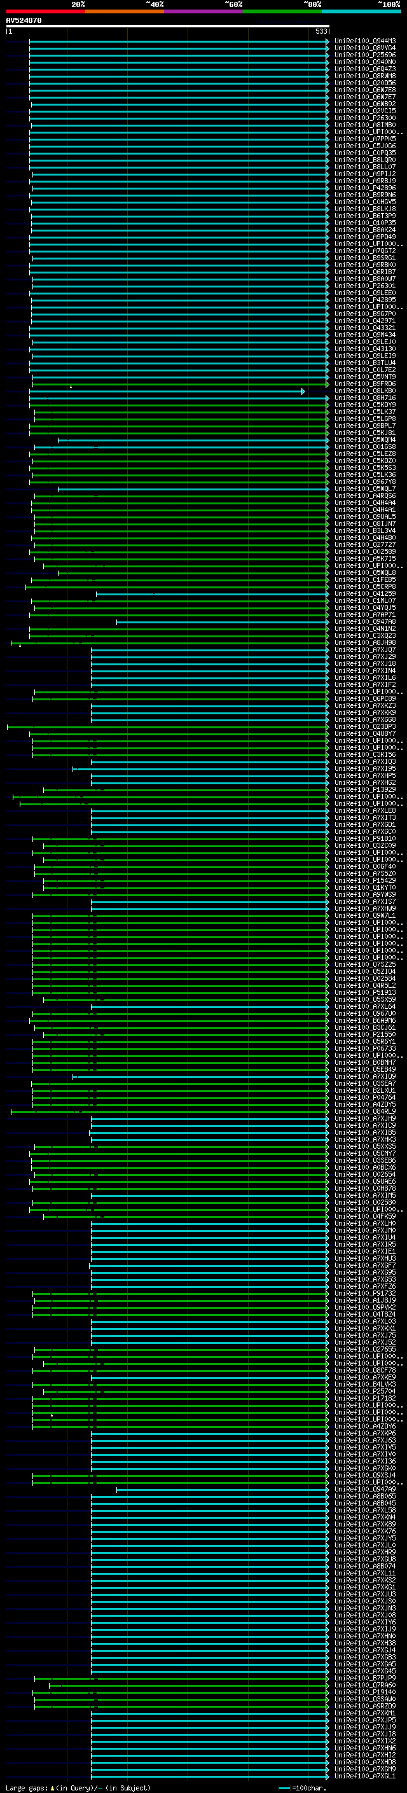Click the red 20% identity legend segment
Screen dimensions: 407x1793
(x=46, y=11)
